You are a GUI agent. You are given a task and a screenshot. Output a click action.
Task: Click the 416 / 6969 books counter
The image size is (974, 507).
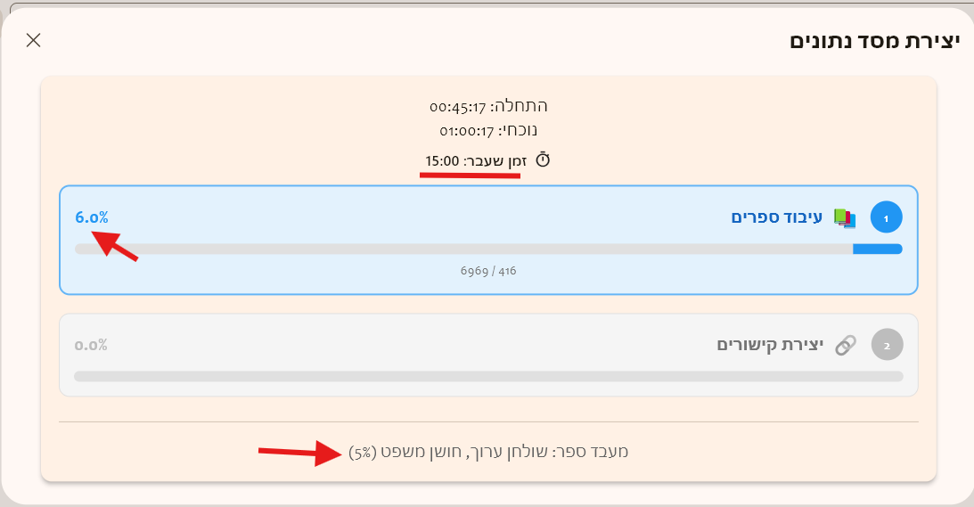[488, 270]
